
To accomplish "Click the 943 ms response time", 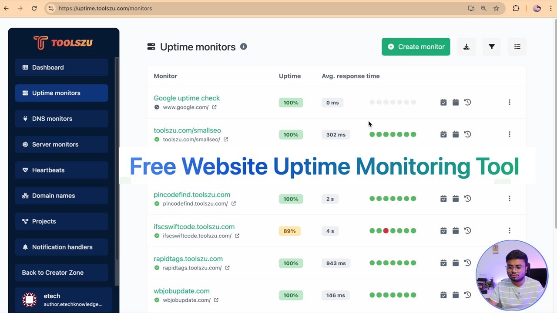I will 336,263.
